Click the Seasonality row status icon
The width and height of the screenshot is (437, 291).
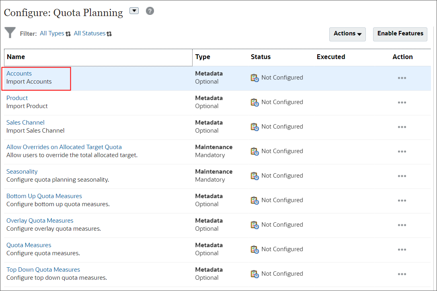click(255, 176)
